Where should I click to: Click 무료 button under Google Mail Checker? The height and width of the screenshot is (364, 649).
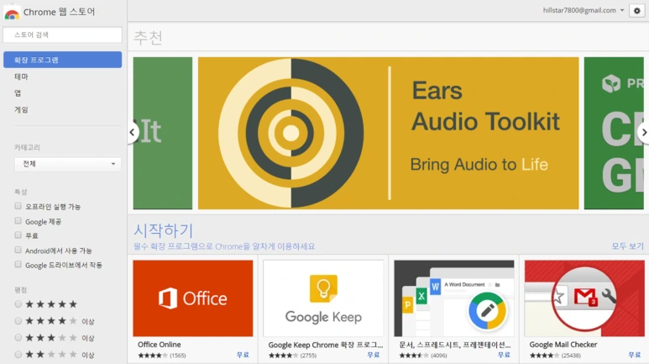635,355
